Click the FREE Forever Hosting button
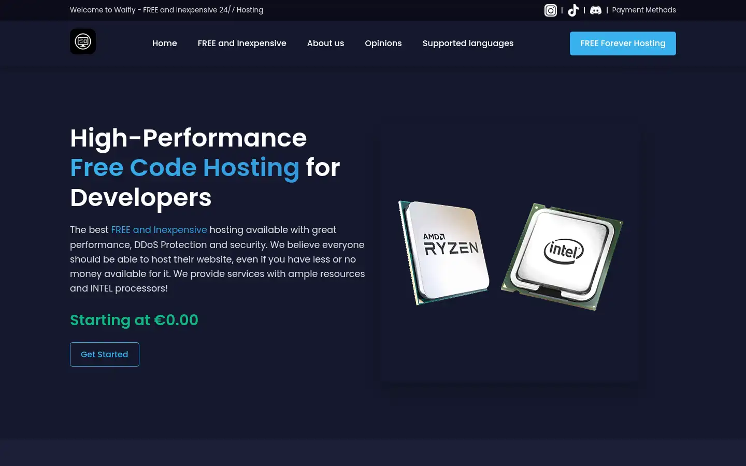 623,43
